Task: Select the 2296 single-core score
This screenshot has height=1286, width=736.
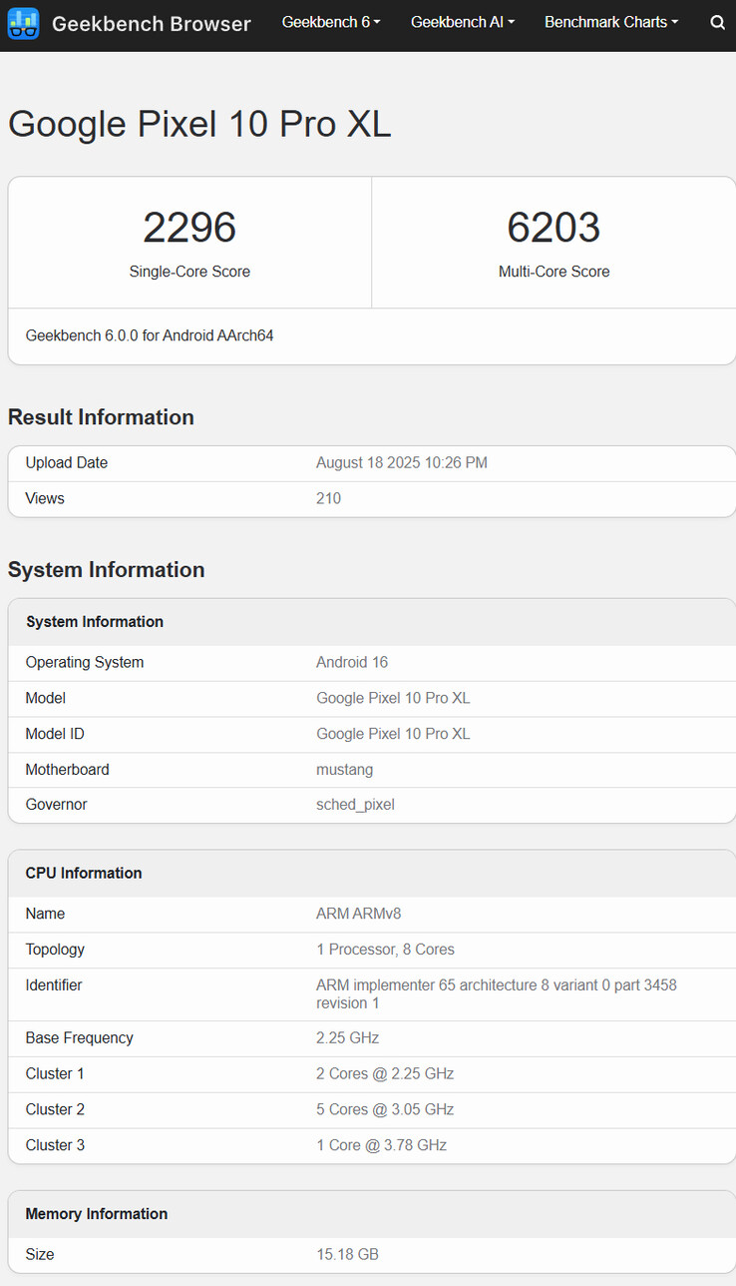Action: click(189, 228)
